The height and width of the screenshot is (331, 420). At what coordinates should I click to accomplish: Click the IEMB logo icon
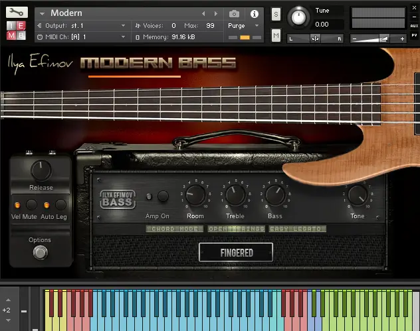(16, 31)
